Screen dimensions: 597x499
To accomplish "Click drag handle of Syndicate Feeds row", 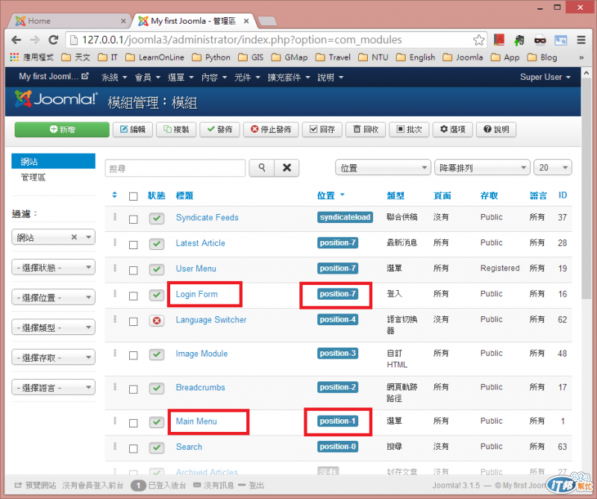I will [x=115, y=217].
